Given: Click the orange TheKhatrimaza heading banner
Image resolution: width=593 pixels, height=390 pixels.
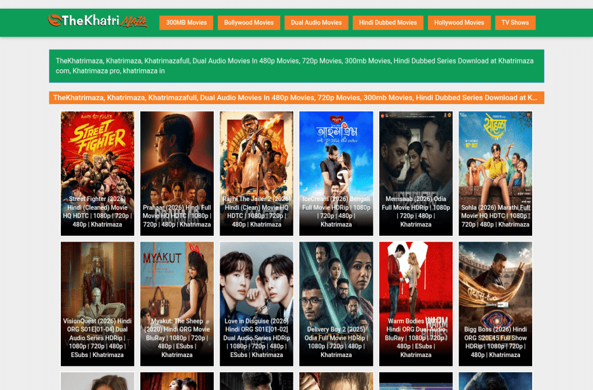Looking at the screenshot, I should click(296, 98).
